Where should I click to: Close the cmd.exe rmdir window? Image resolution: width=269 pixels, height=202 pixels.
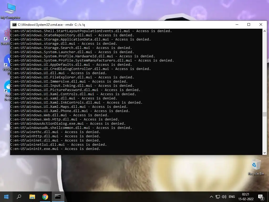(261, 24)
